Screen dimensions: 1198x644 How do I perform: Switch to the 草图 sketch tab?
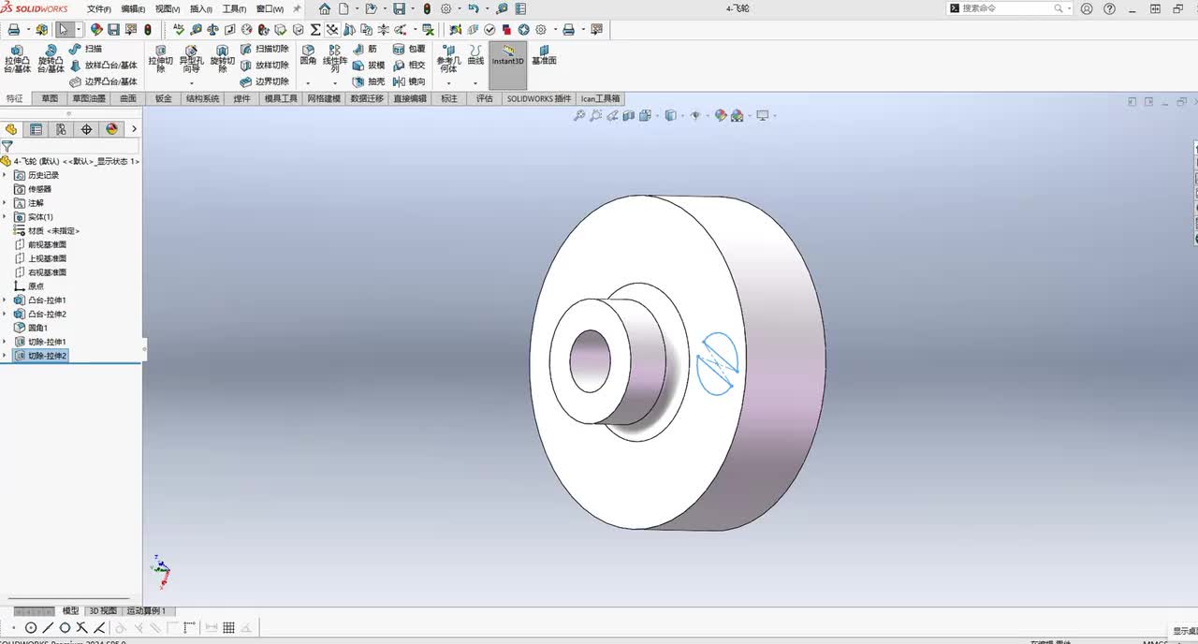pyautogui.click(x=50, y=98)
